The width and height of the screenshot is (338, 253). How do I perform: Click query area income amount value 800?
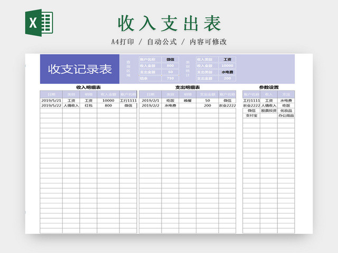tap(170, 65)
